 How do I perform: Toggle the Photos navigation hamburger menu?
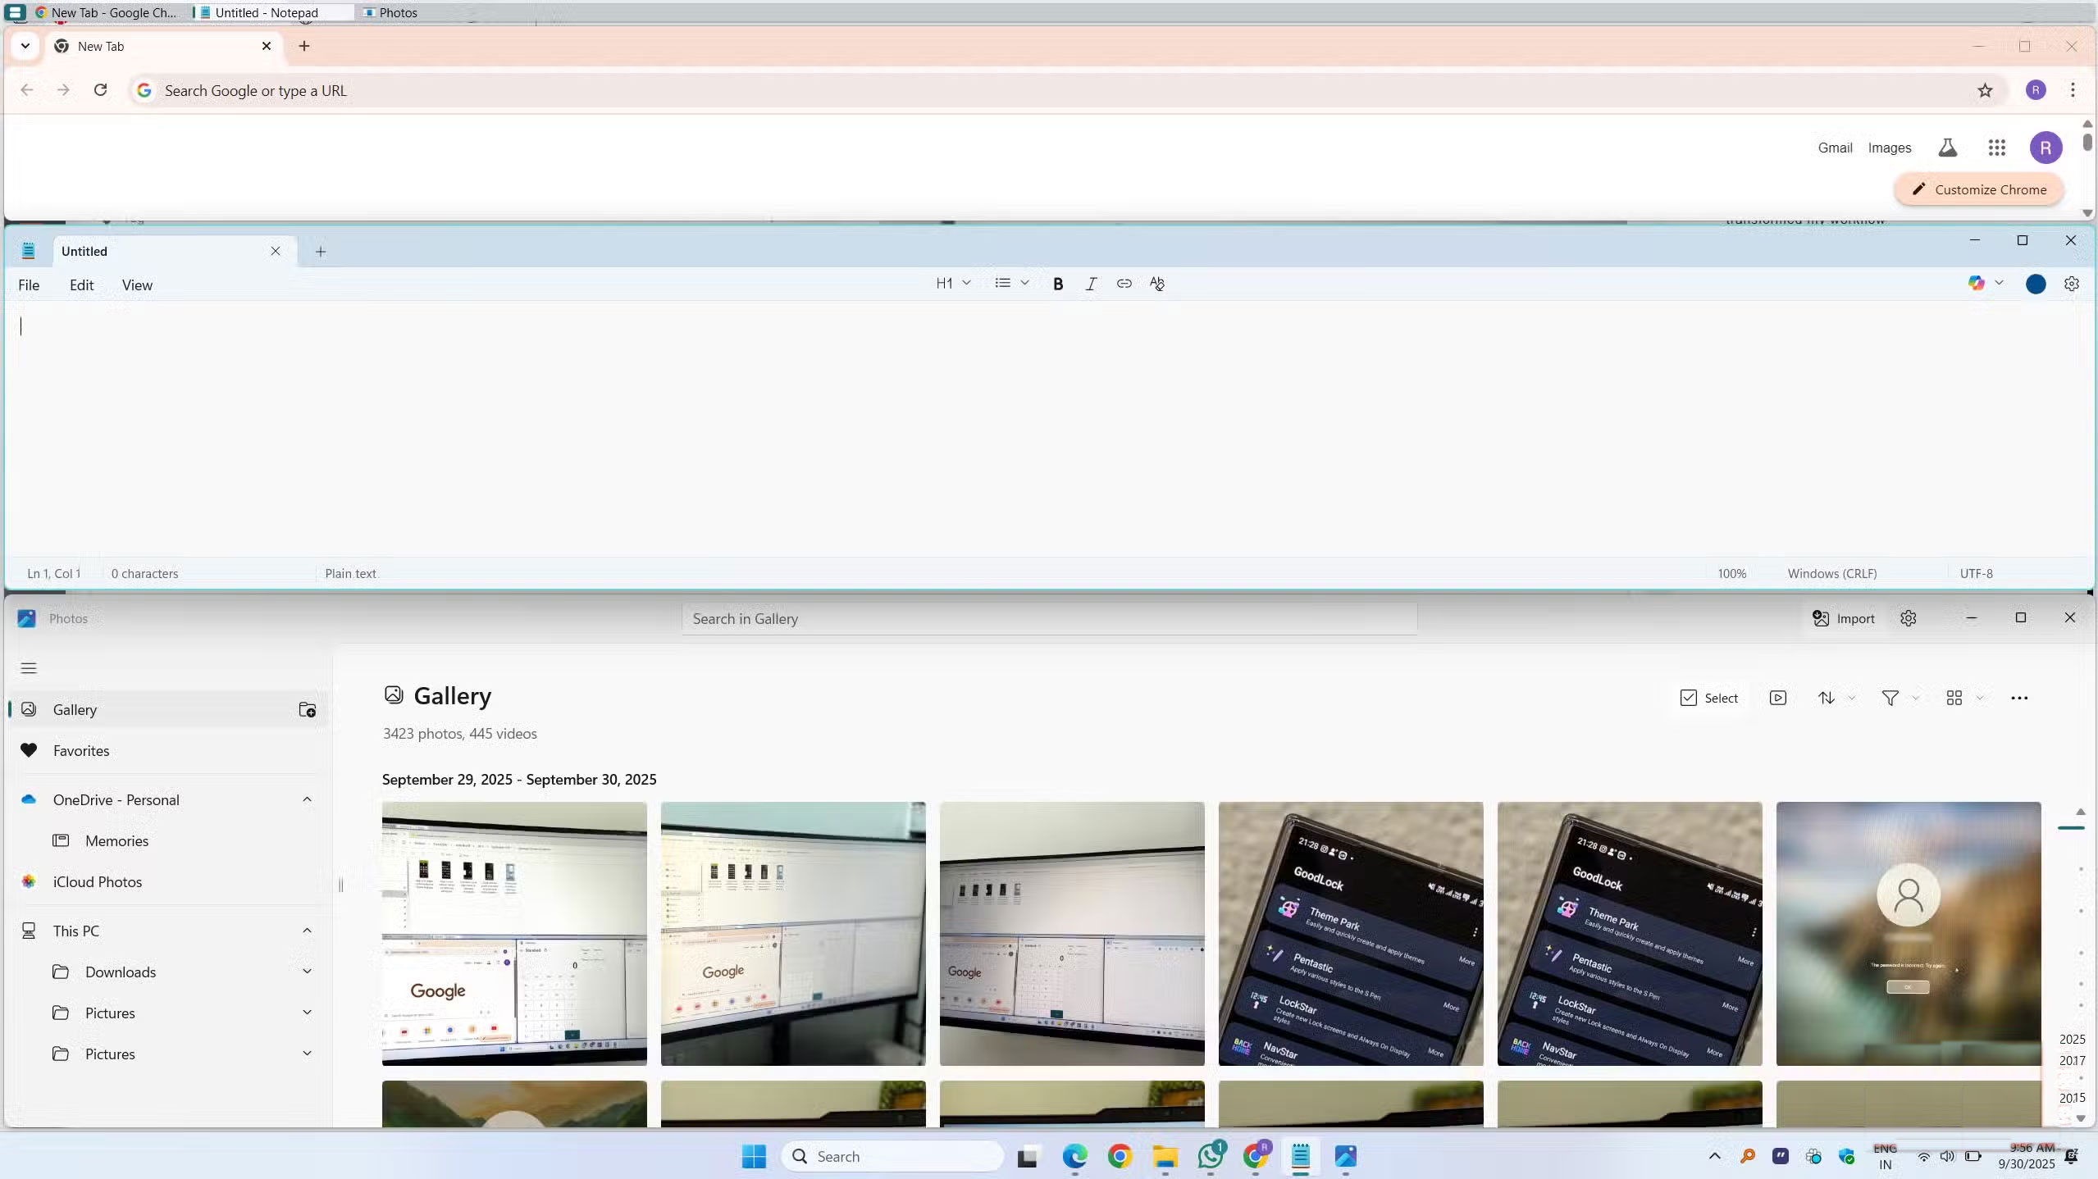[x=27, y=667]
